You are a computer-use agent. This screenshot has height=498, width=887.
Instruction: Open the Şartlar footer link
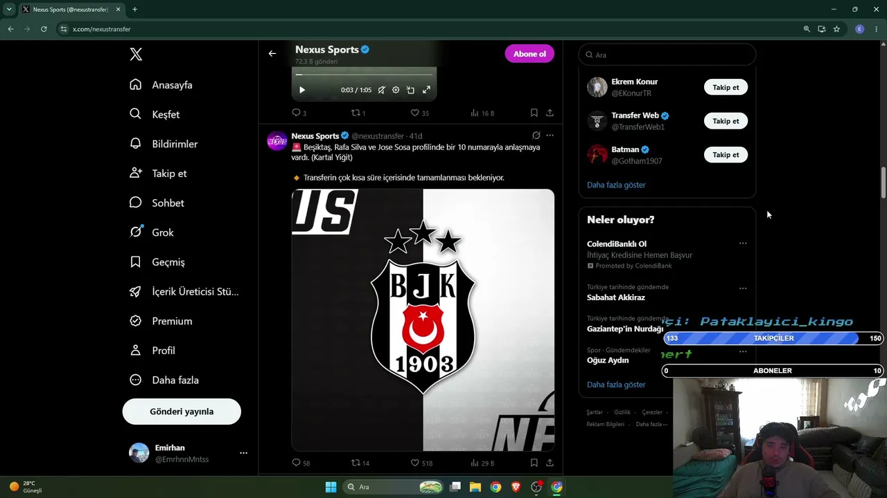pyautogui.click(x=595, y=412)
